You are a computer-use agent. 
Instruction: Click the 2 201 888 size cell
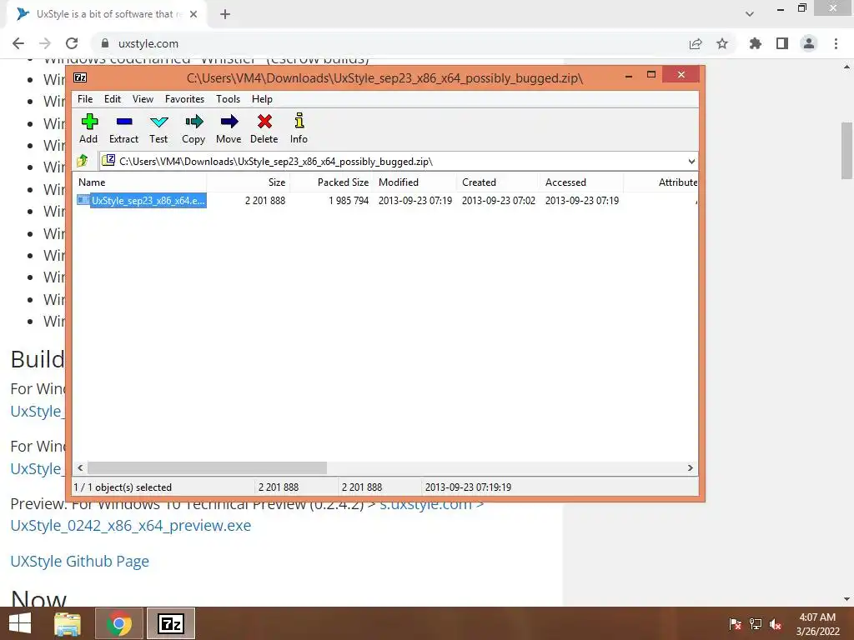pos(264,200)
